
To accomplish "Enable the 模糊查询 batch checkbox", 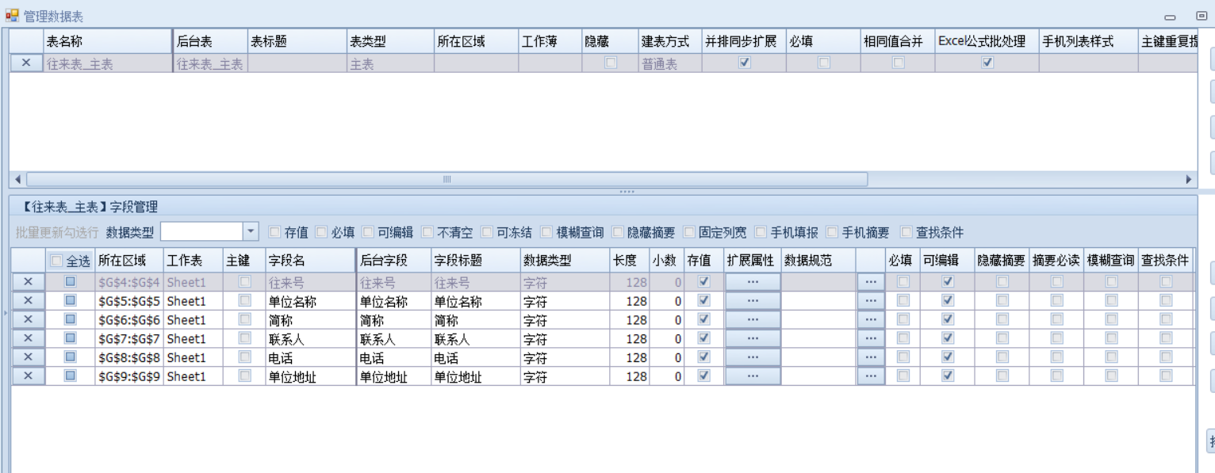I will 546,232.
